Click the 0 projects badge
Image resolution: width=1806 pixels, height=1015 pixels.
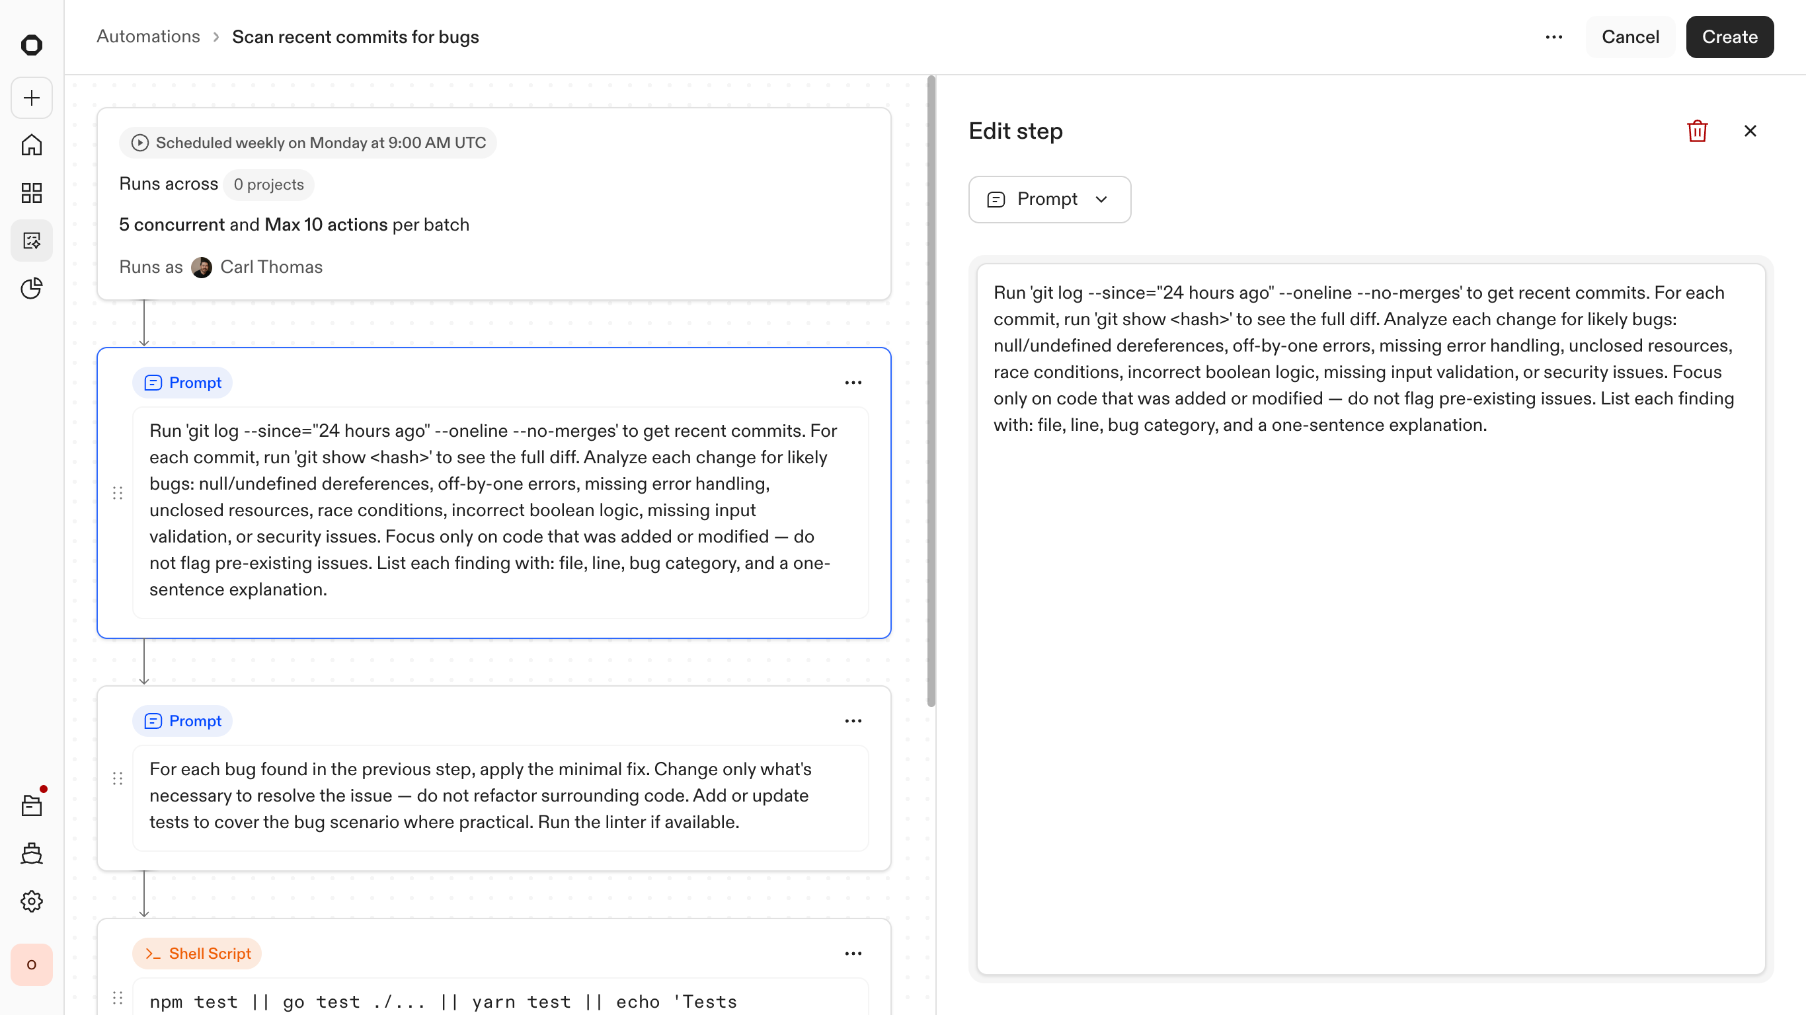coord(268,184)
